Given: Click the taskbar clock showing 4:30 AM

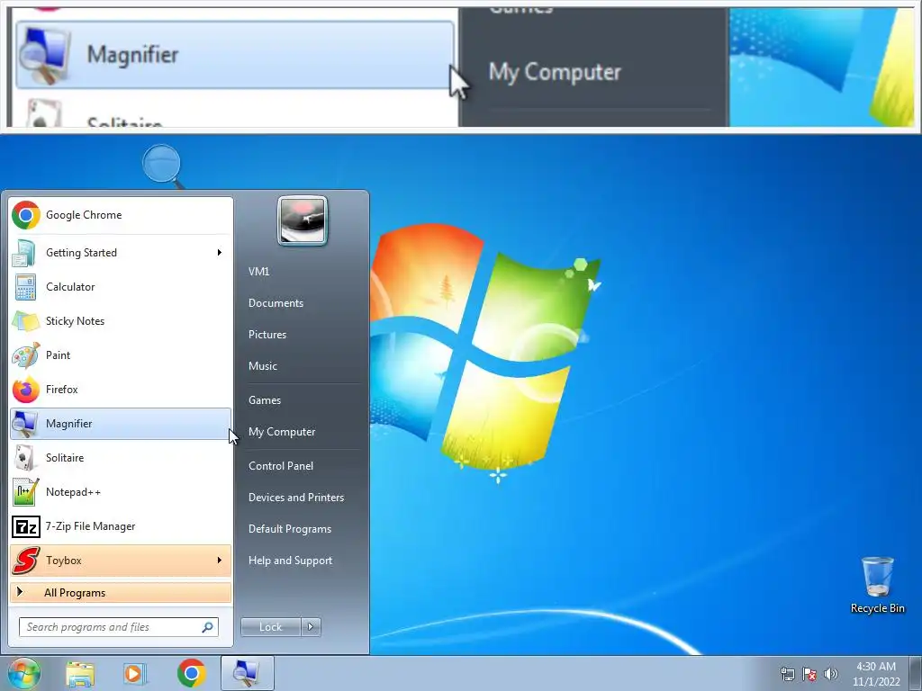Looking at the screenshot, I should pyautogui.click(x=876, y=674).
